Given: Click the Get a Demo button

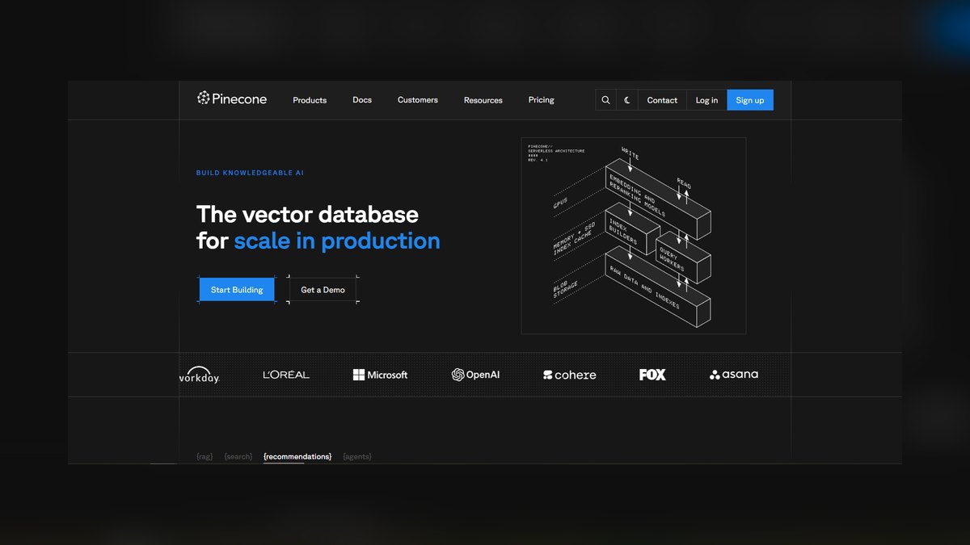Looking at the screenshot, I should point(323,290).
